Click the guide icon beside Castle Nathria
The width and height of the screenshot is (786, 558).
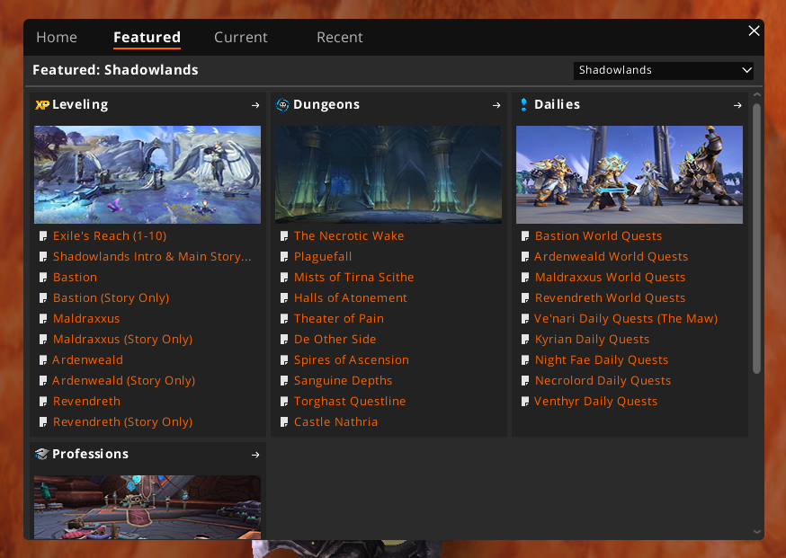tap(284, 422)
